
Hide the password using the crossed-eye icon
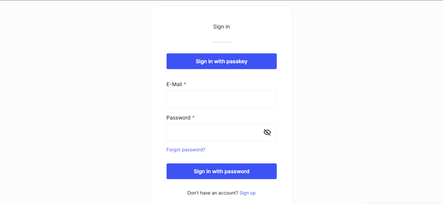[x=267, y=132]
